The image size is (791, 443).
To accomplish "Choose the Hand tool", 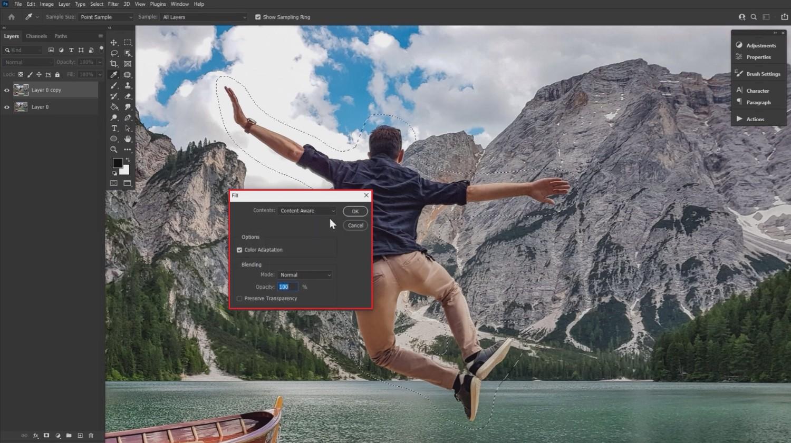I will [128, 139].
